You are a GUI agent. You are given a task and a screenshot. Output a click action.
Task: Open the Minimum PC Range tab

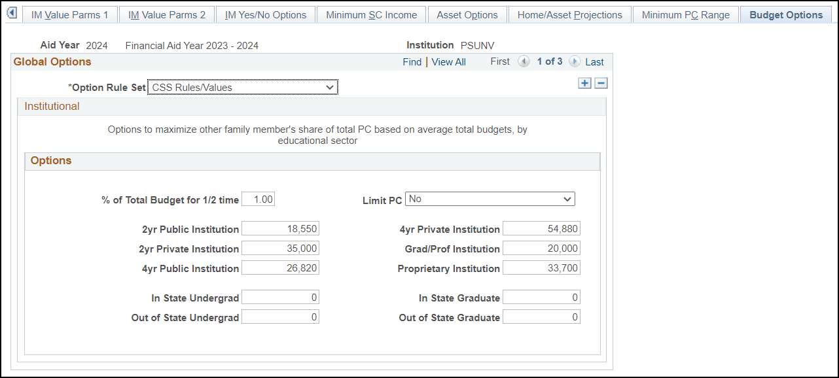[x=685, y=14]
